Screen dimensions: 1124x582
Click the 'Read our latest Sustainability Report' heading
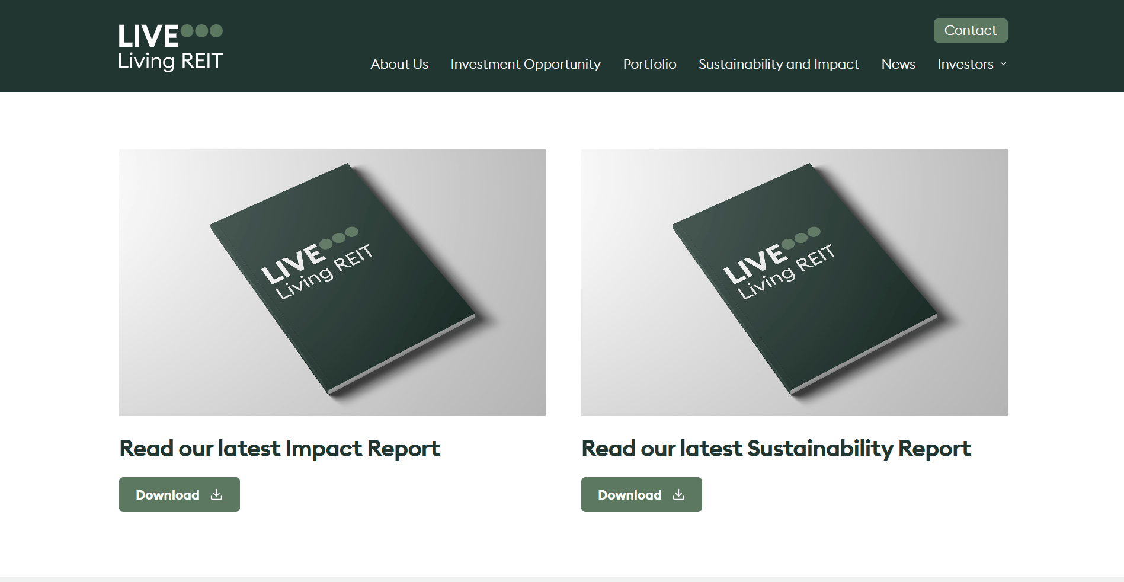pos(776,449)
